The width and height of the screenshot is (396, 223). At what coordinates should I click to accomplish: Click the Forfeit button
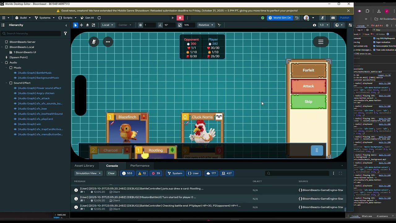pos(308,70)
